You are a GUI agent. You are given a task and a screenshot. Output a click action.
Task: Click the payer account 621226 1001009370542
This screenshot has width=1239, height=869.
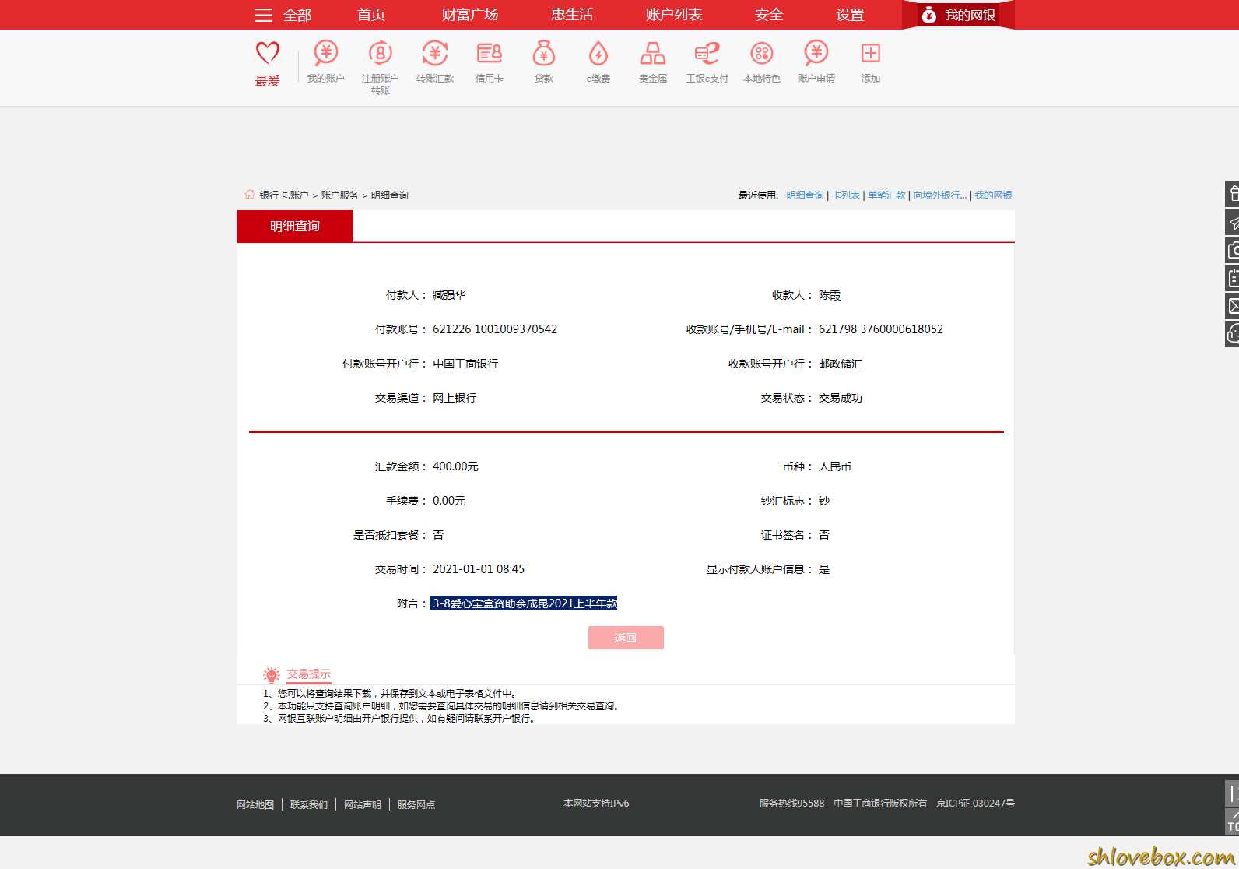point(495,329)
